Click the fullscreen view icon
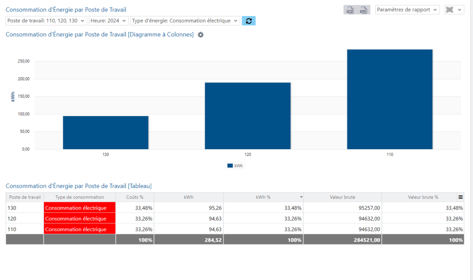Screen dimensions: 473x280 point(449,10)
